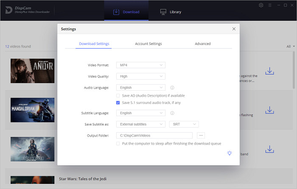Uncheck Save 5.1 surround audio track
This screenshot has height=189, width=297.
118,103
